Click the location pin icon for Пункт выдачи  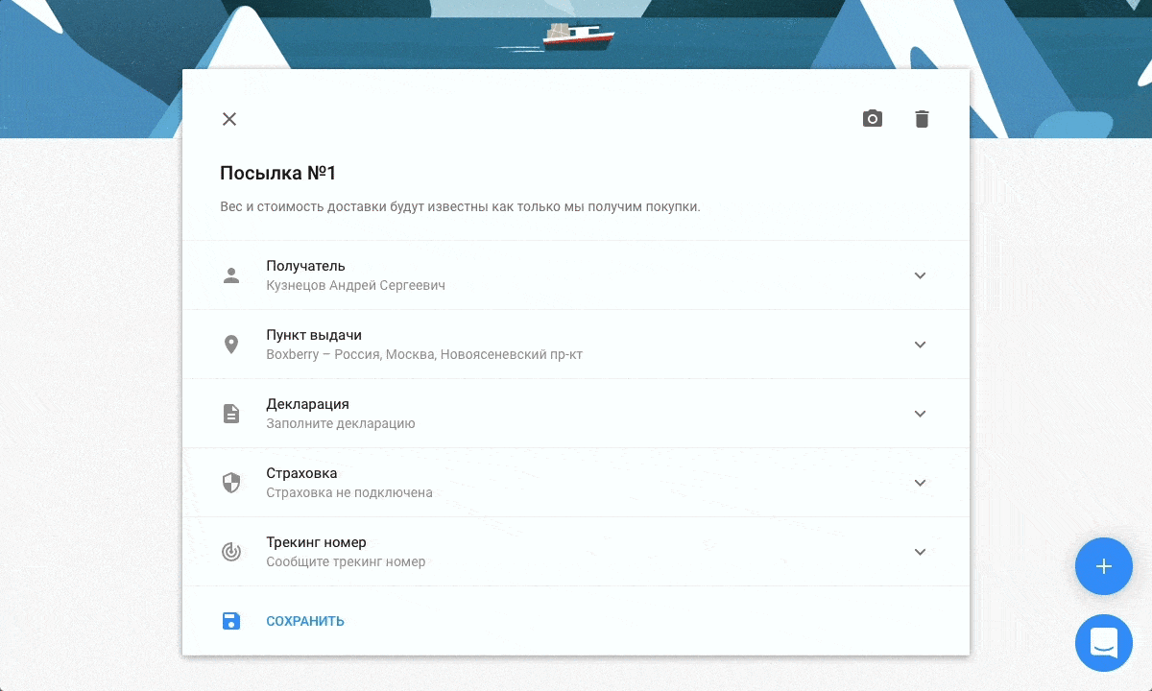coord(231,345)
